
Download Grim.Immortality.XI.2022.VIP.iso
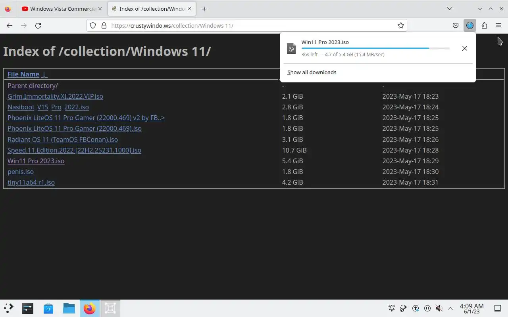(x=55, y=96)
